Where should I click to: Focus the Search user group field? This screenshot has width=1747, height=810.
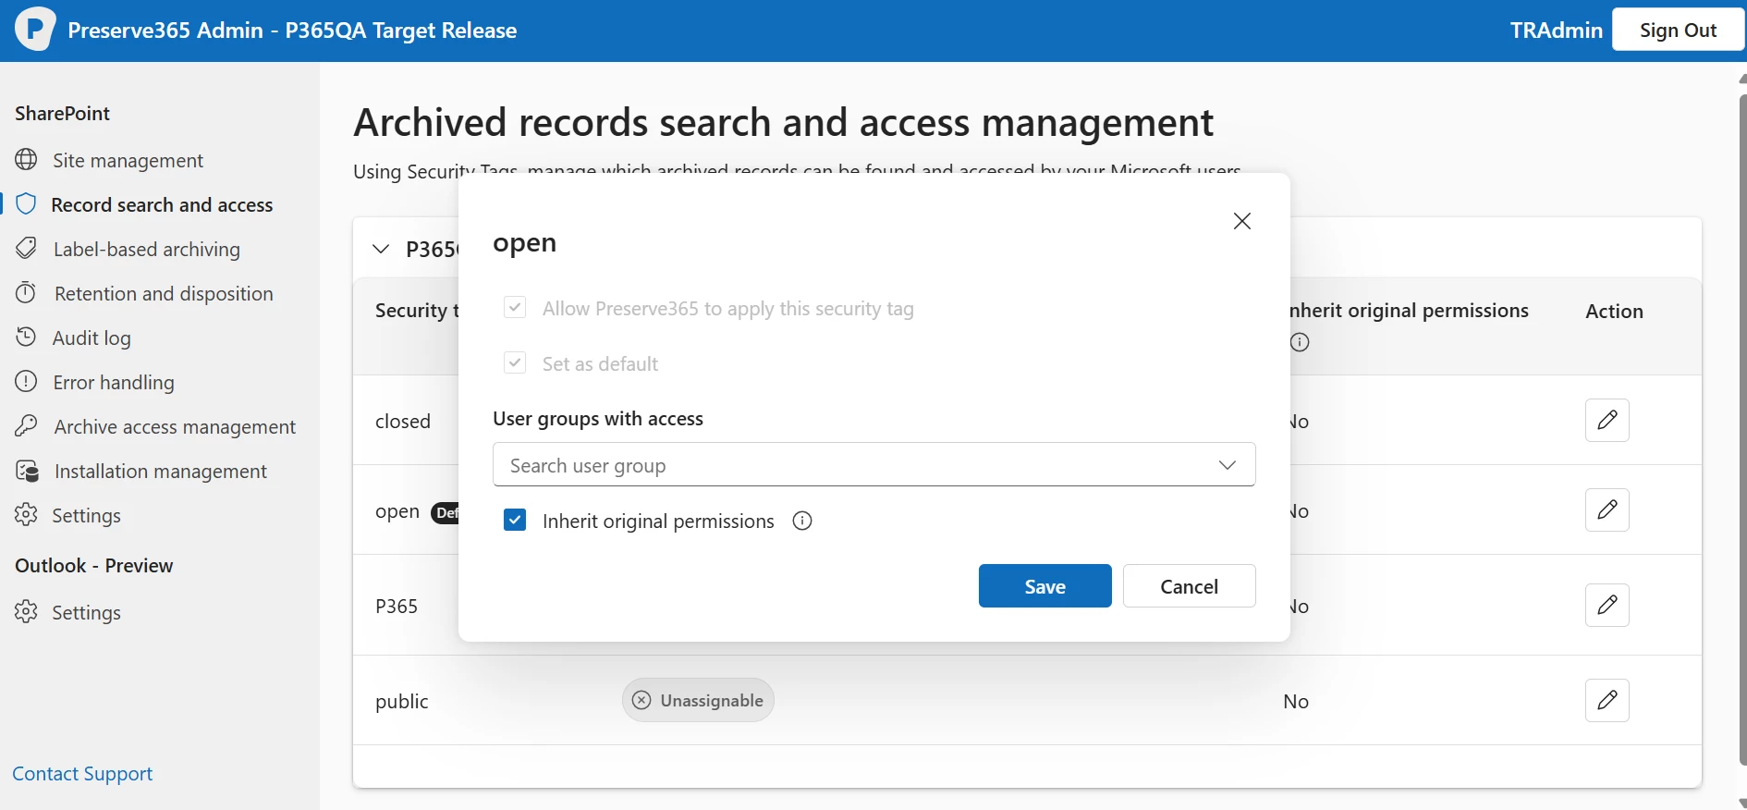(873, 464)
